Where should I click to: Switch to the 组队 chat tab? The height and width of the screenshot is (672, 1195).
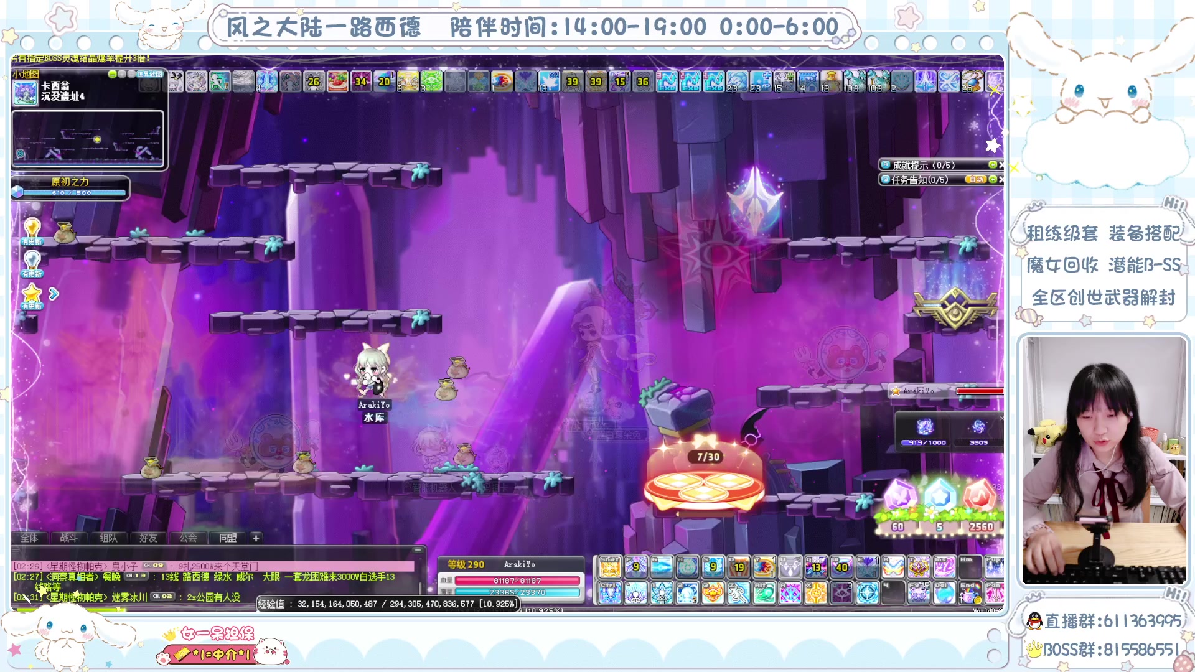click(x=108, y=538)
